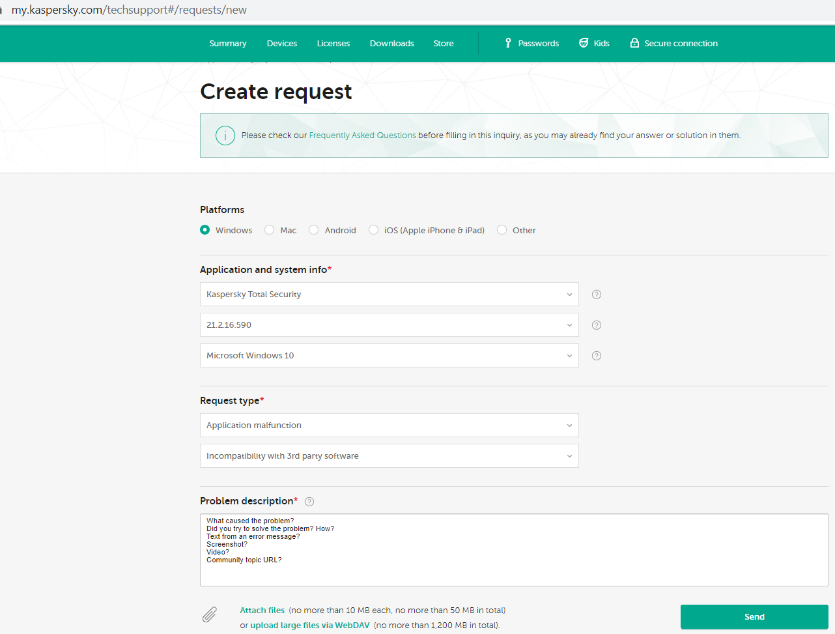This screenshot has width=835, height=634.
Task: Click the Create request heading
Action: (276, 92)
